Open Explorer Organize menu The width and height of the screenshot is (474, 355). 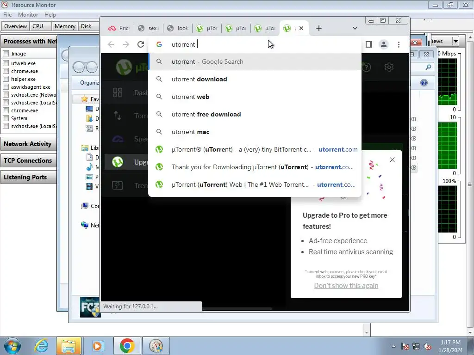[x=89, y=83]
